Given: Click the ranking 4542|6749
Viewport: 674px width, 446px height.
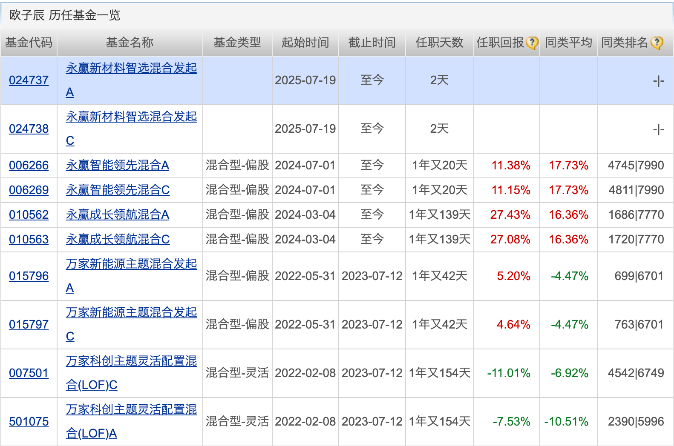Looking at the screenshot, I should pos(636,373).
